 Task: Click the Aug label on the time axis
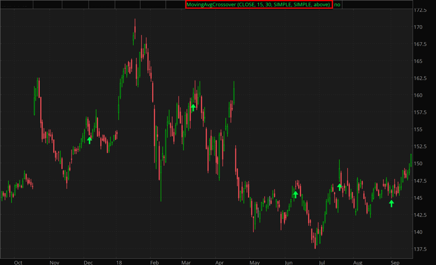click(358, 262)
